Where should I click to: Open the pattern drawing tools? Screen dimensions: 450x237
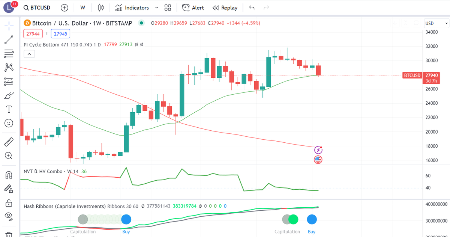click(x=9, y=68)
